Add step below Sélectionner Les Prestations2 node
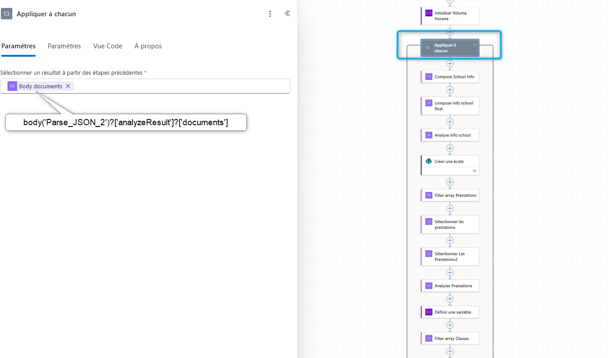The height and width of the screenshot is (358, 608). [x=450, y=272]
